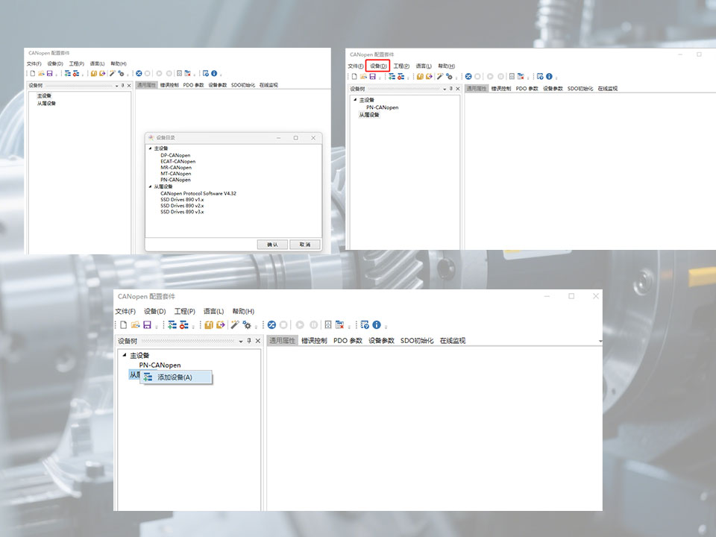Click magic wand icon in top-left window toolbar
Viewport: 716px width, 537px height.
click(x=113, y=73)
